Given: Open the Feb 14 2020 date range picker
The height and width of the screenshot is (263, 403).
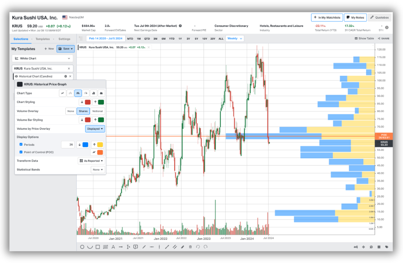Looking at the screenshot, I should pos(106,38).
